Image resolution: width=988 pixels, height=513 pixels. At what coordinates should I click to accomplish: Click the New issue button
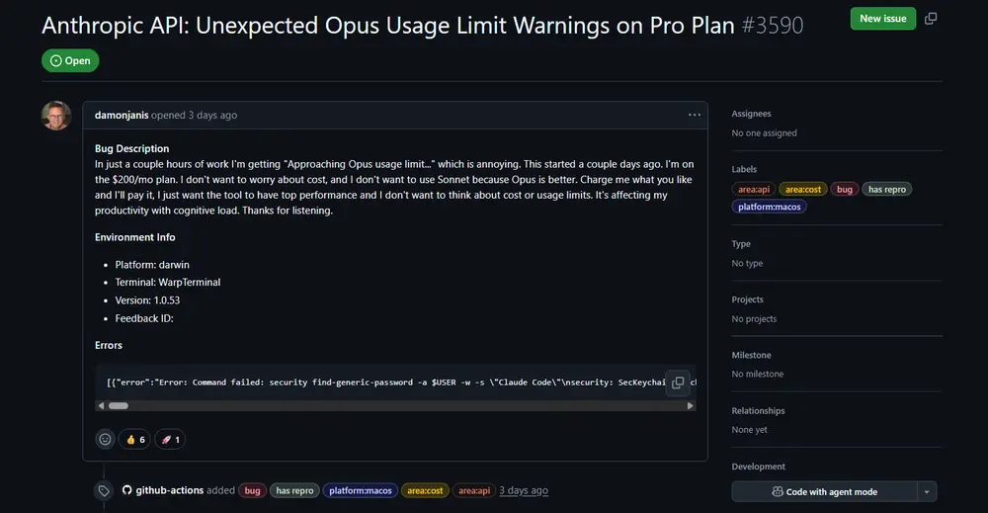882,19
